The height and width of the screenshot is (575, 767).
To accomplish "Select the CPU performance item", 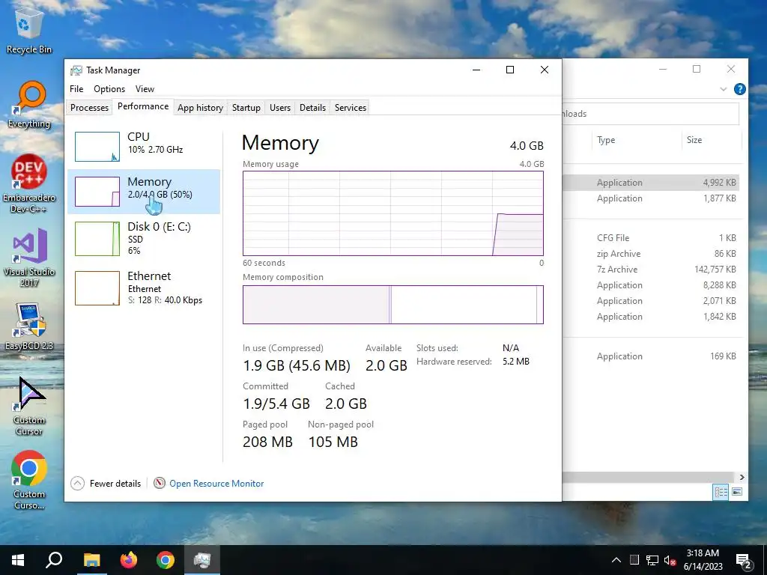I will (144, 146).
